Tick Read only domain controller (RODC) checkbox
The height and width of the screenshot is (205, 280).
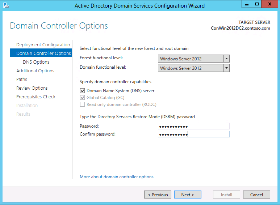point(82,104)
